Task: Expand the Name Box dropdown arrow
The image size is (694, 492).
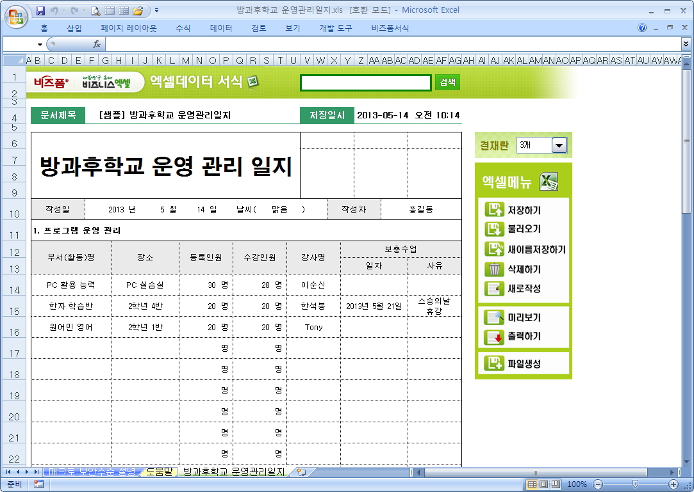Action: [x=40, y=44]
